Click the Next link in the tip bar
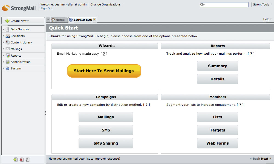The height and width of the screenshot is (164, 274). tap(266, 159)
